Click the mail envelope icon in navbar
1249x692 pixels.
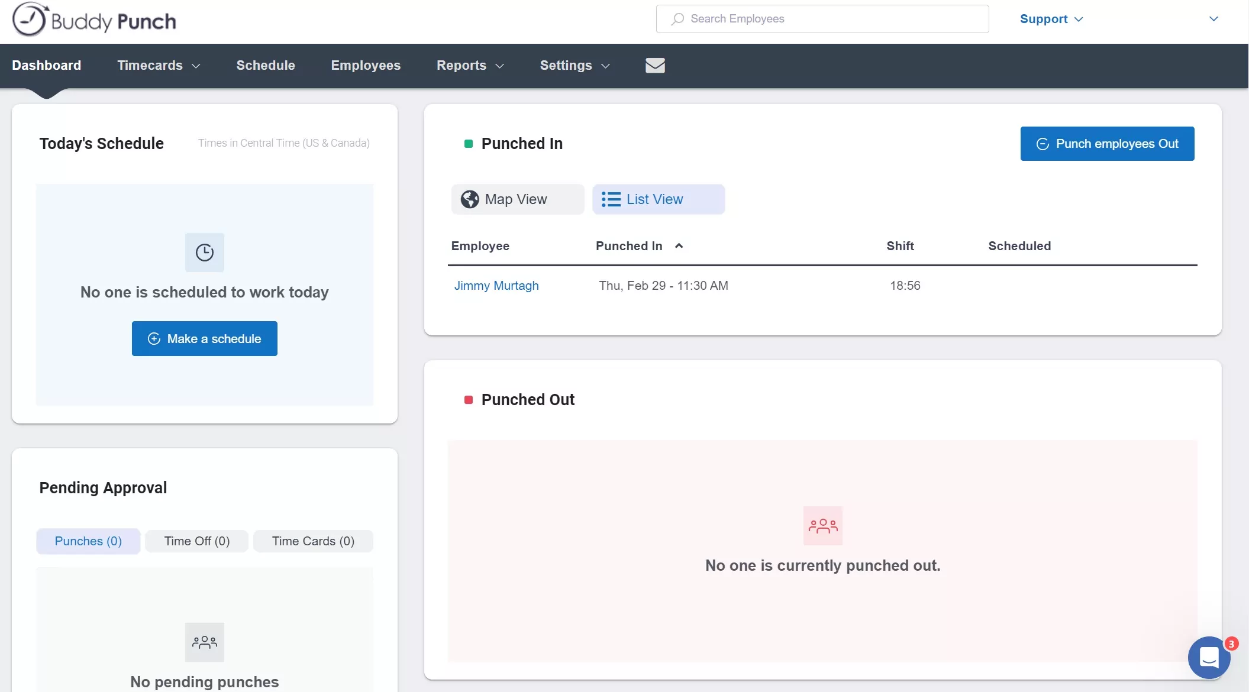click(655, 66)
